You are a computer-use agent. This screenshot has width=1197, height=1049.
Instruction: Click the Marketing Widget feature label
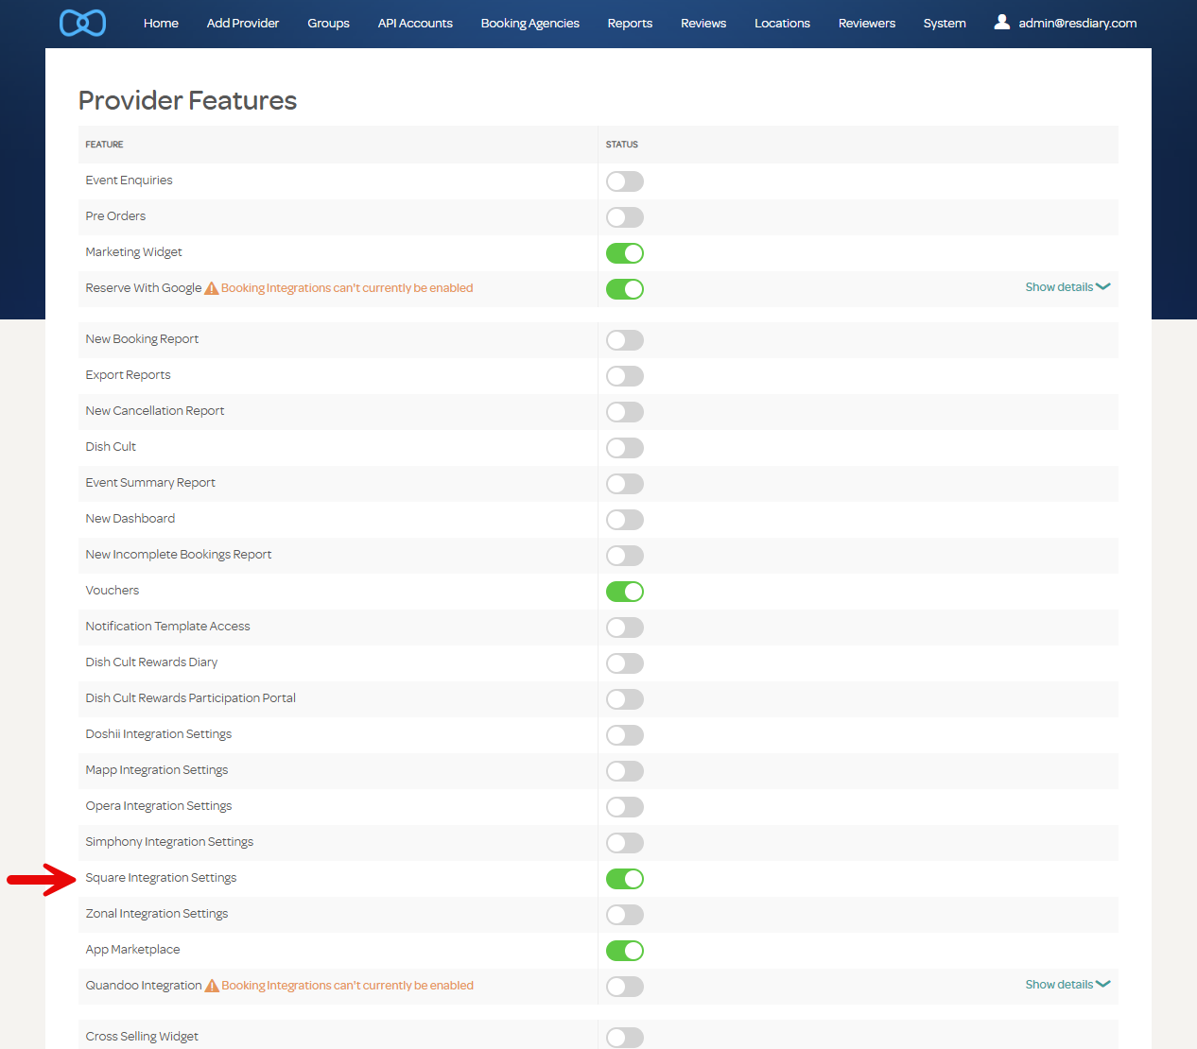[x=133, y=252]
